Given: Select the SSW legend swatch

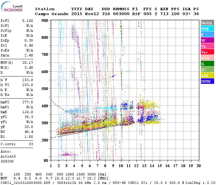Looking at the screenshot, I should click(207, 58).
